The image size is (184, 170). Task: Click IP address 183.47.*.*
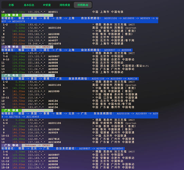click(x=36, y=107)
